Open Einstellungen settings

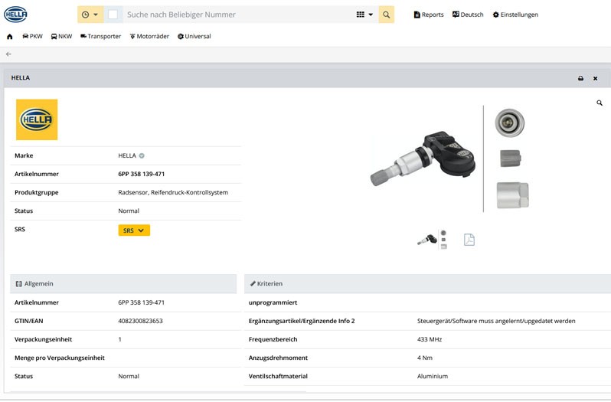click(x=515, y=15)
